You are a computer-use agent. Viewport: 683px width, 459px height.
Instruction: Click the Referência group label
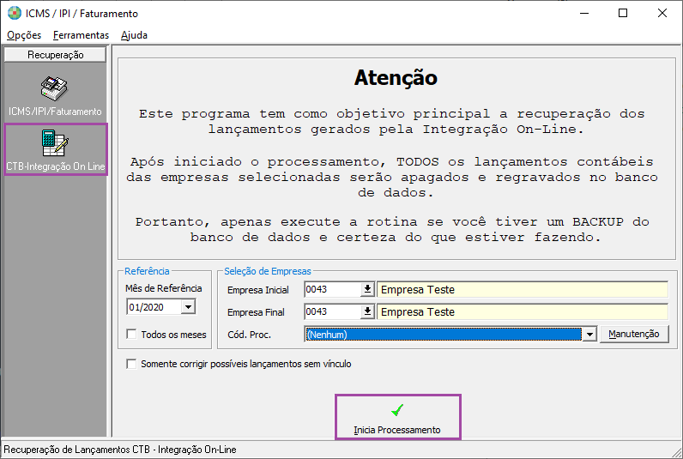tap(147, 271)
